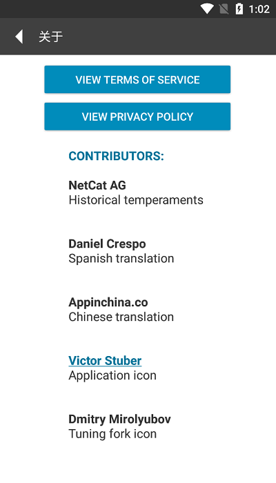This screenshot has width=276, height=483.
Task: Click the Contributors heading
Action: [x=116, y=156]
